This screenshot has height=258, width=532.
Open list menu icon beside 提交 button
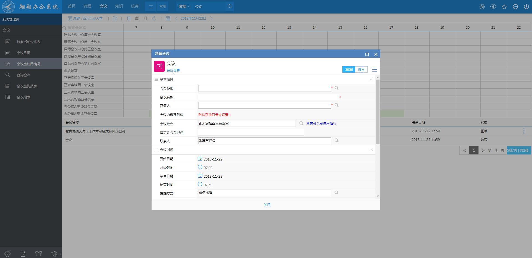[375, 70]
